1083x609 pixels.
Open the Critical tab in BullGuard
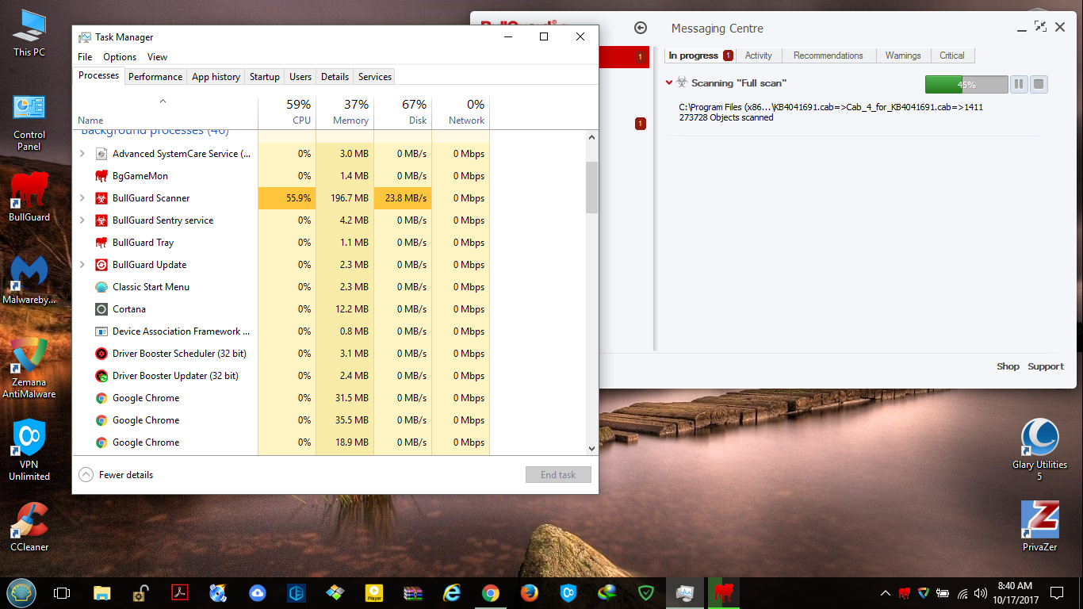(952, 56)
